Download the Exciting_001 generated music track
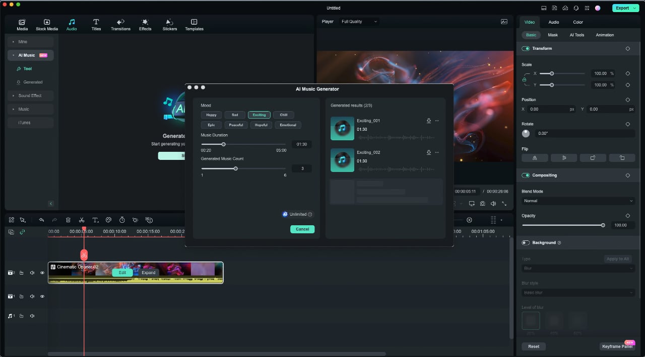 (429, 121)
